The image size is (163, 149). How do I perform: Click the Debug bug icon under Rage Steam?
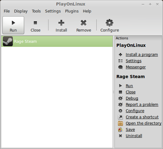click(x=120, y=98)
